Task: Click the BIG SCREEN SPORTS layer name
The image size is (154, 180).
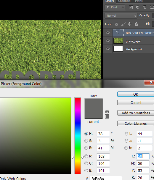Action: tap(140, 33)
